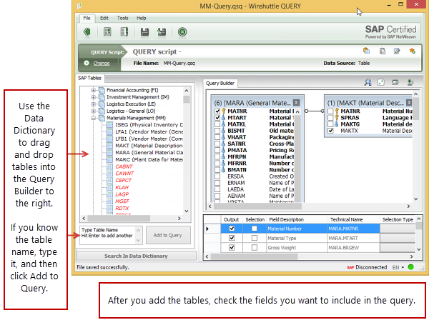This screenshot has height=325, width=429.
Task: Click the expand-view icon in the Query Builder toolbar
Action: click(x=381, y=82)
